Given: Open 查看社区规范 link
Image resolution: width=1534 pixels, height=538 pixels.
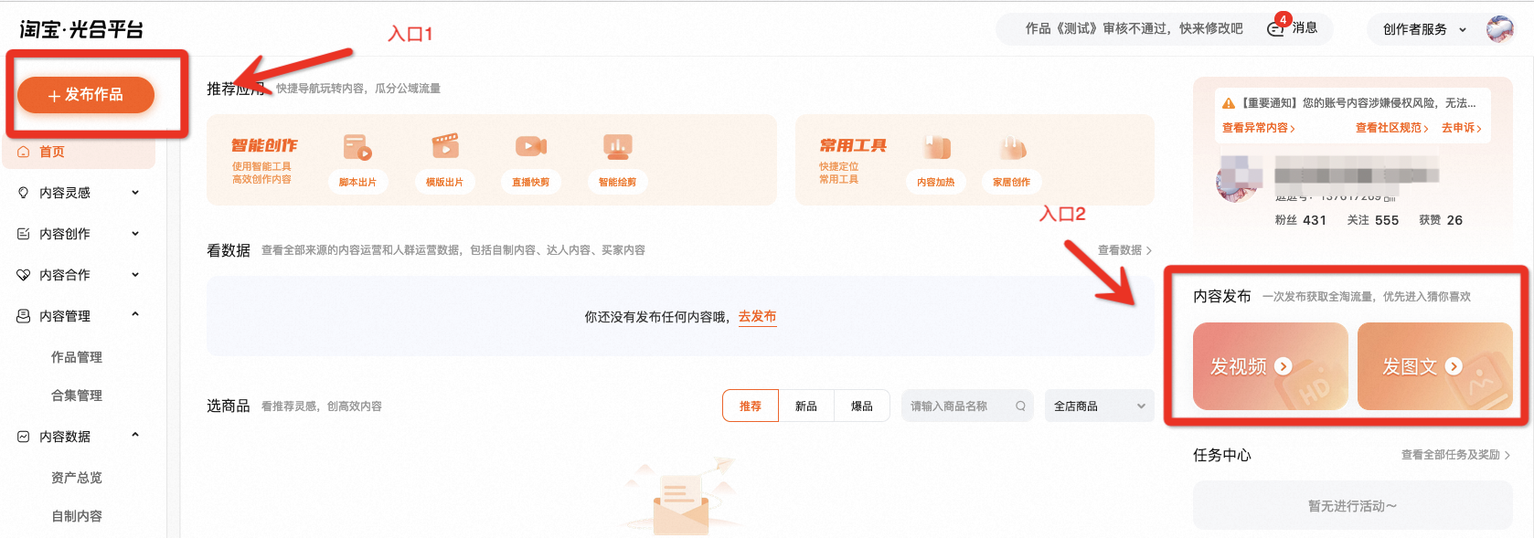Looking at the screenshot, I should [1392, 128].
